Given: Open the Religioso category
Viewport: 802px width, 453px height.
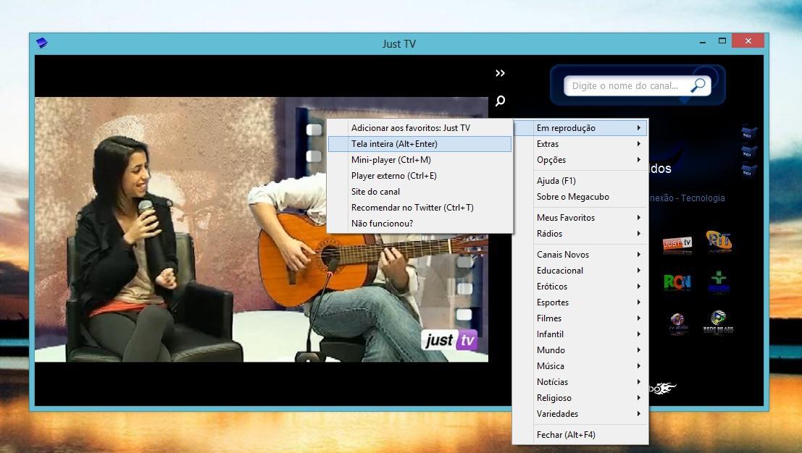Looking at the screenshot, I should [580, 397].
